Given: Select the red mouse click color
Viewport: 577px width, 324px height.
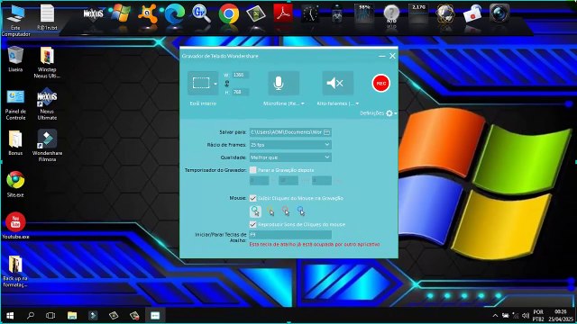Looking at the screenshot, I should pos(286,211).
